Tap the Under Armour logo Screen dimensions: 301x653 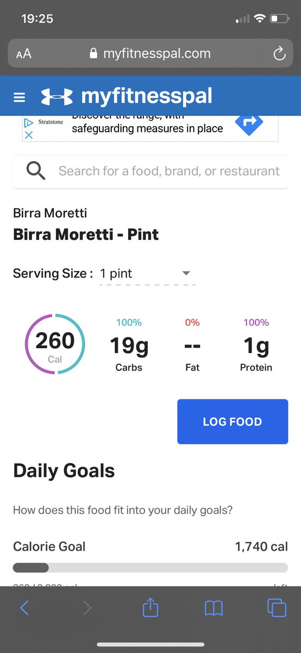tap(57, 97)
